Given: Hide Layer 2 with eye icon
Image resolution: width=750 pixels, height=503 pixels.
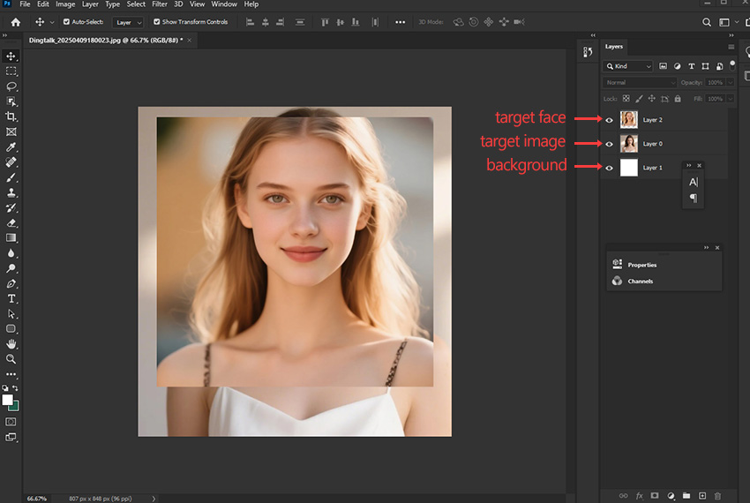Looking at the screenshot, I should 610,120.
